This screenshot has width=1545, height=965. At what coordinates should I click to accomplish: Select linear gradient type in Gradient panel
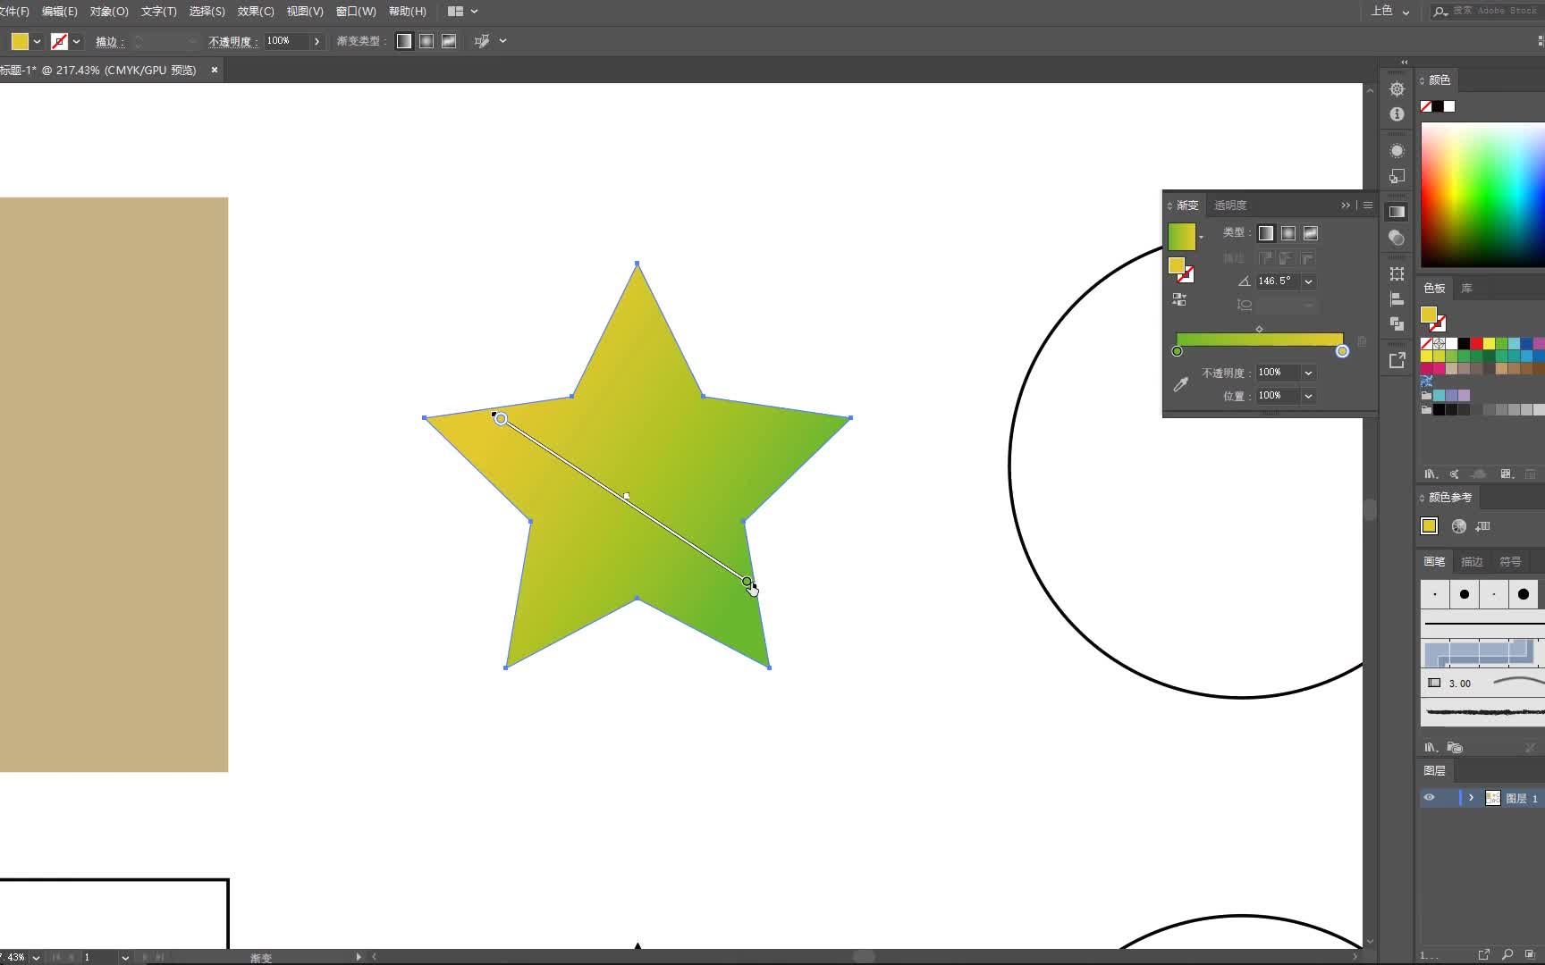[x=1266, y=233]
